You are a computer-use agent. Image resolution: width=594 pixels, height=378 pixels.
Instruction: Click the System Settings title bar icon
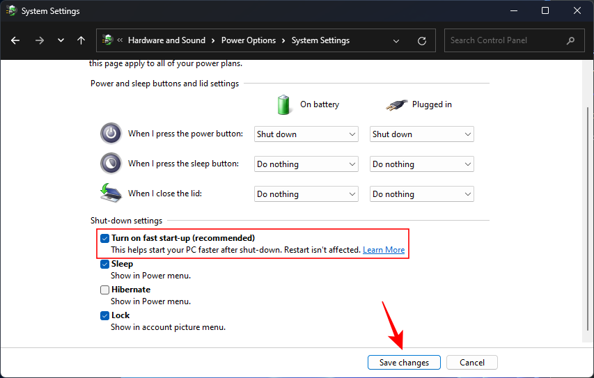coord(11,10)
